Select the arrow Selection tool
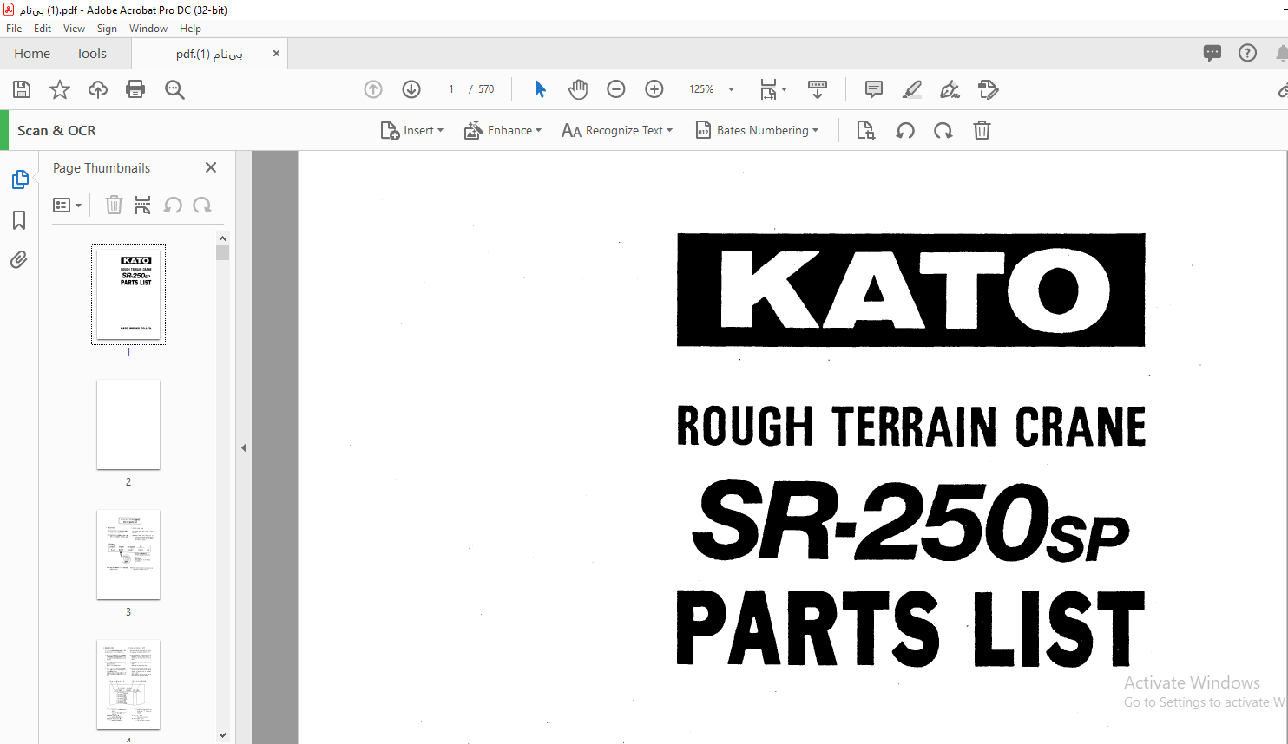The height and width of the screenshot is (744, 1288). (x=540, y=89)
